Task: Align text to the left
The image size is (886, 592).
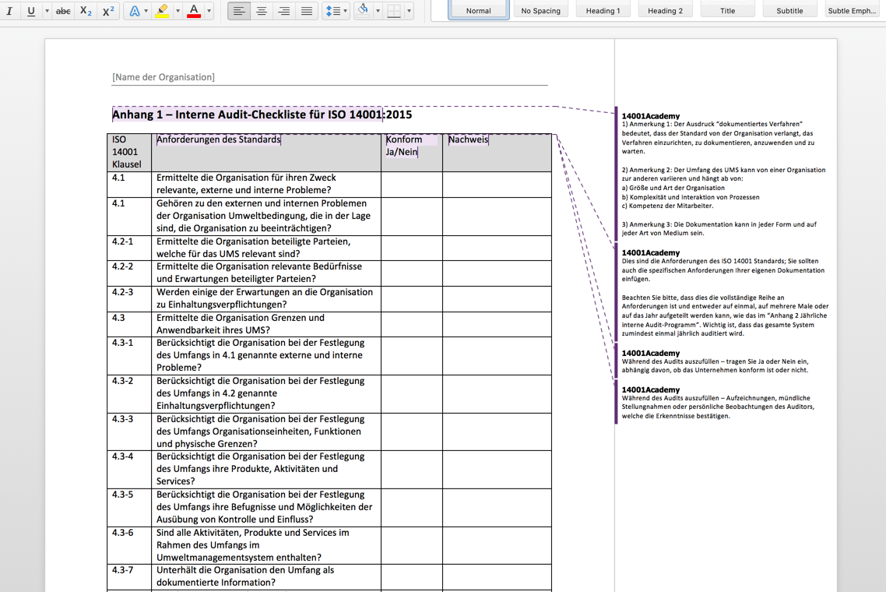Action: point(239,11)
